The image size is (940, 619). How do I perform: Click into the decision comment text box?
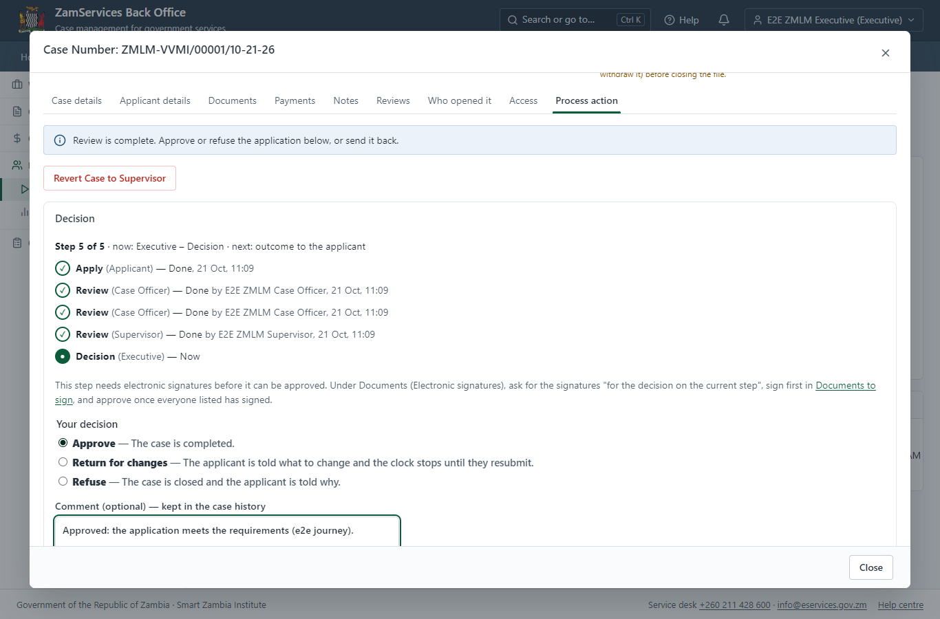pyautogui.click(x=227, y=531)
